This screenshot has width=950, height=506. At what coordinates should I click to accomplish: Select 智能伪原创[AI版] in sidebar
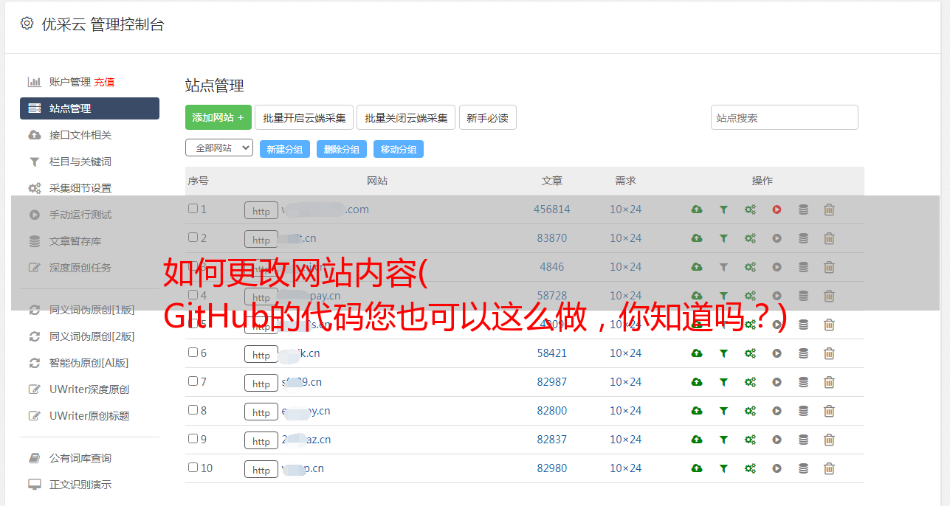(89, 363)
